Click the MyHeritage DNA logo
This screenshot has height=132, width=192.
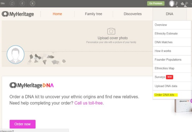click(31, 85)
